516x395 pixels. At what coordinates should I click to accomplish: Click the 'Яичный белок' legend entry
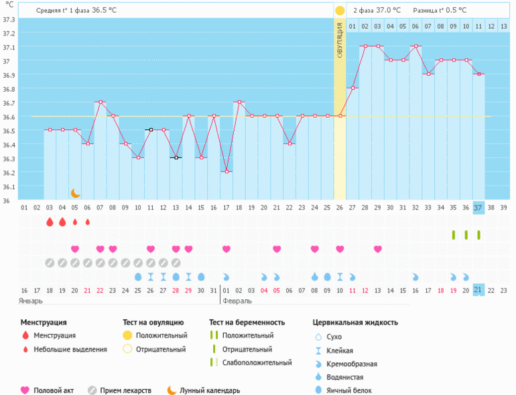click(x=349, y=390)
